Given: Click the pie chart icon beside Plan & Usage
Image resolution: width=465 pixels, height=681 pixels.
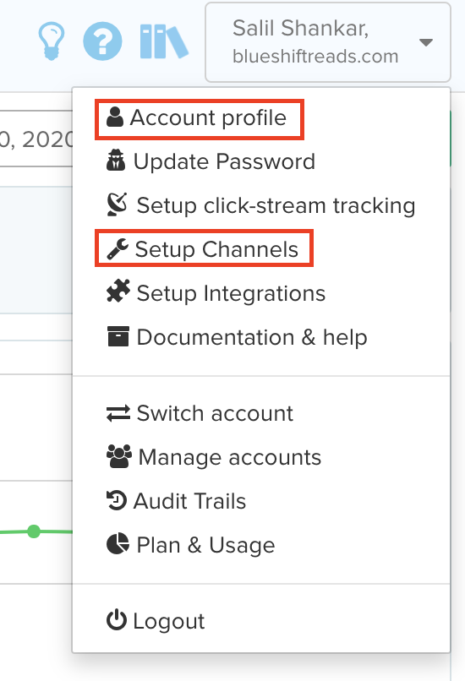Looking at the screenshot, I should (118, 543).
